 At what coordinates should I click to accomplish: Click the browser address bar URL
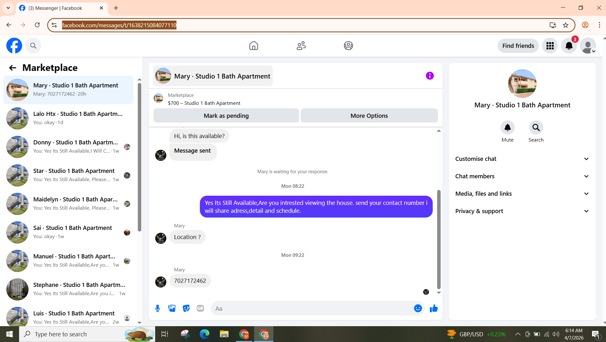[119, 25]
